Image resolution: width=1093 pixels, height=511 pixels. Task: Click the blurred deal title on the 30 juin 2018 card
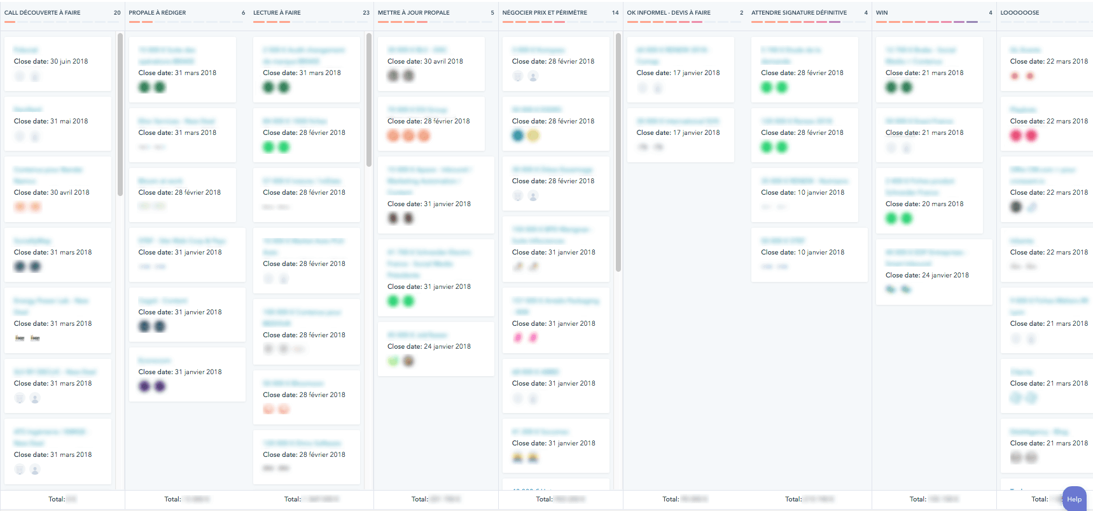coord(26,50)
